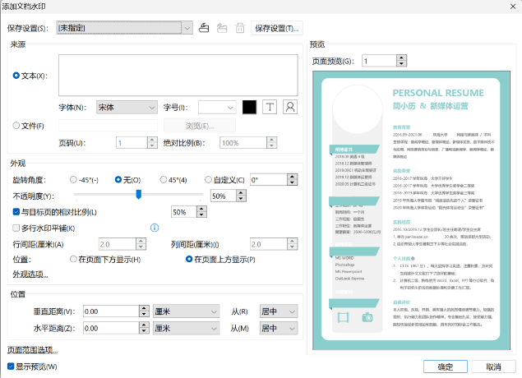This screenshot has height=378, width=522.
Task: Click the black font color swatch
Action: (251, 107)
